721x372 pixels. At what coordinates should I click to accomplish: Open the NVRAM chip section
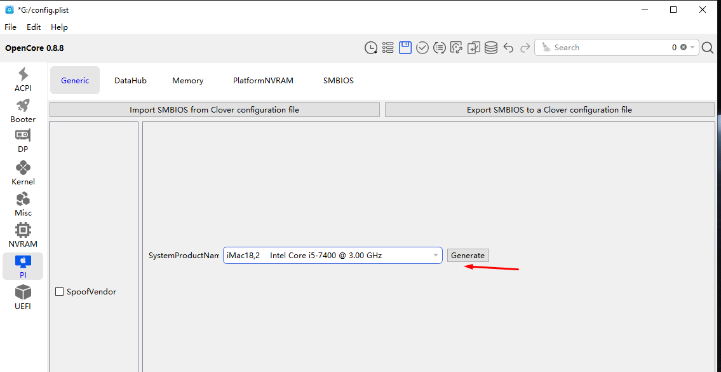coord(23,235)
